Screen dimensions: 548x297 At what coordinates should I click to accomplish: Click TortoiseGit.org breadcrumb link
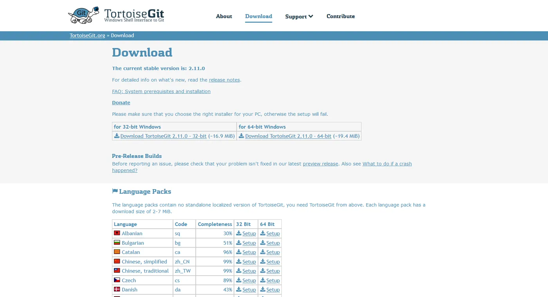pyautogui.click(x=87, y=35)
